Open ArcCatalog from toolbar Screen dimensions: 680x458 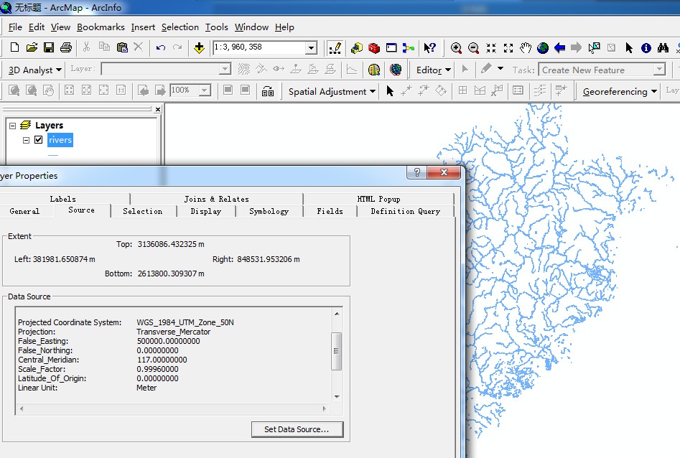coord(357,47)
